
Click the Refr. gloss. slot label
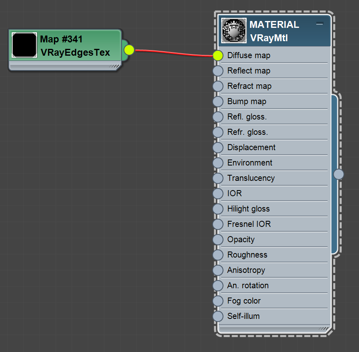point(247,132)
